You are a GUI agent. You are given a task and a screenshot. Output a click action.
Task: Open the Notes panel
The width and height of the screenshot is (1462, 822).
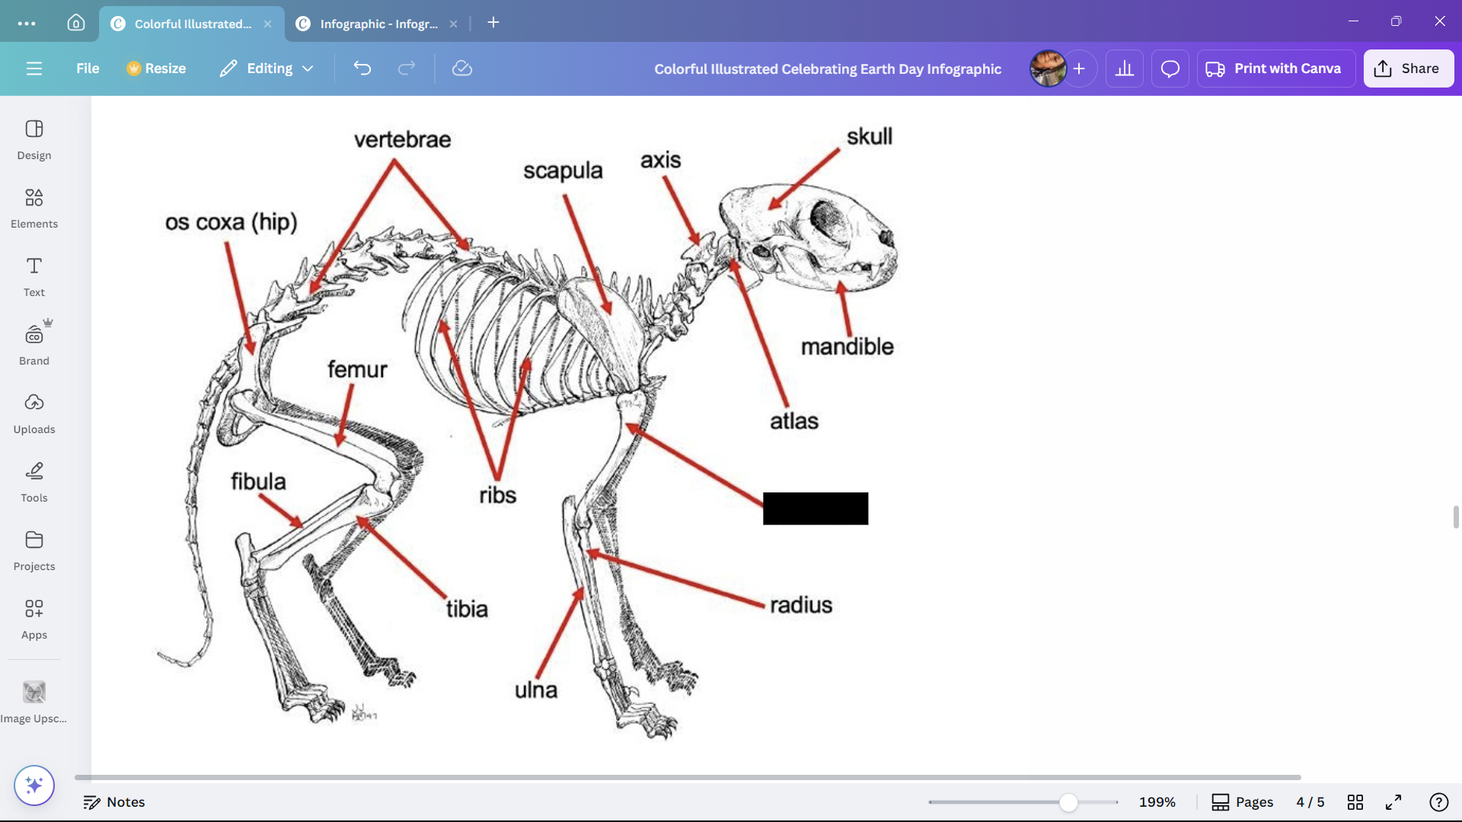114,802
